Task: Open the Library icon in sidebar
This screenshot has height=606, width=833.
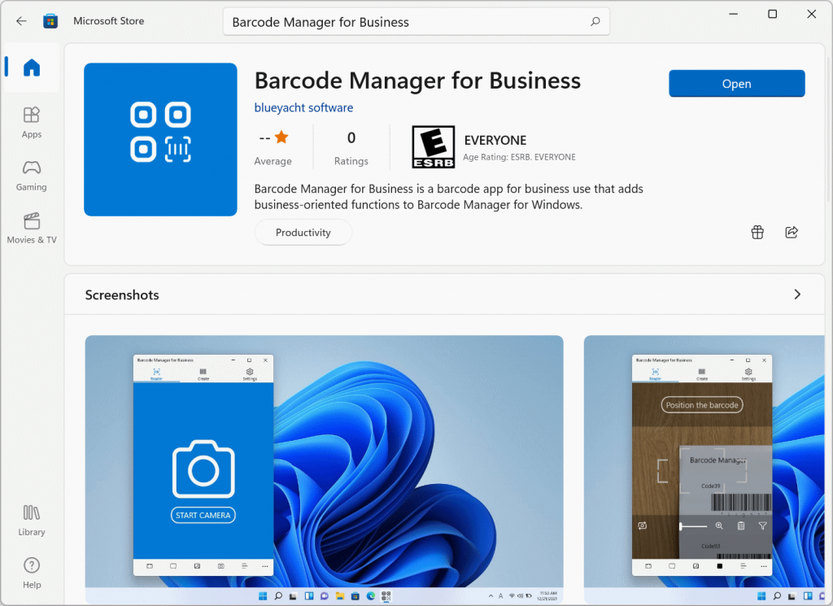Action: pos(31,514)
